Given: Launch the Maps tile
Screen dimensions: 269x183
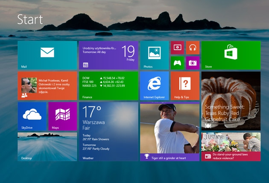Looking at the screenshot, I should [63, 116].
